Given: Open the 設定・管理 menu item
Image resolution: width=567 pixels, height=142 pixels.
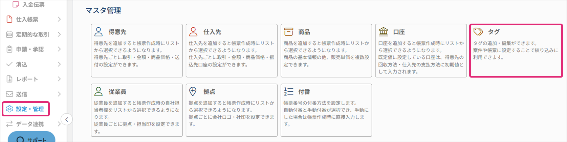Looking at the screenshot, I should 30,109.
